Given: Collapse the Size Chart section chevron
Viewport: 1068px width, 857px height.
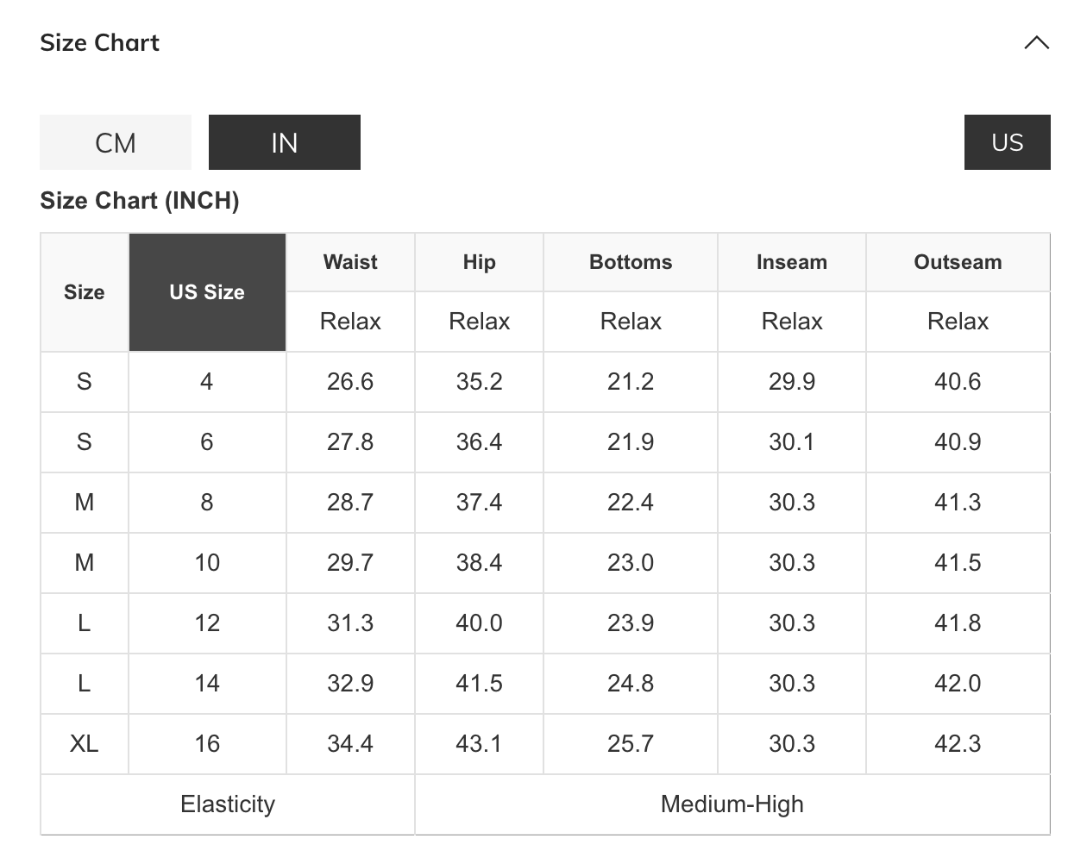Looking at the screenshot, I should 1036,43.
